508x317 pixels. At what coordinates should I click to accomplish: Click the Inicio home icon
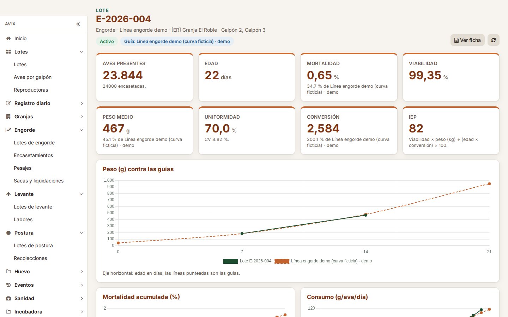[8, 38]
